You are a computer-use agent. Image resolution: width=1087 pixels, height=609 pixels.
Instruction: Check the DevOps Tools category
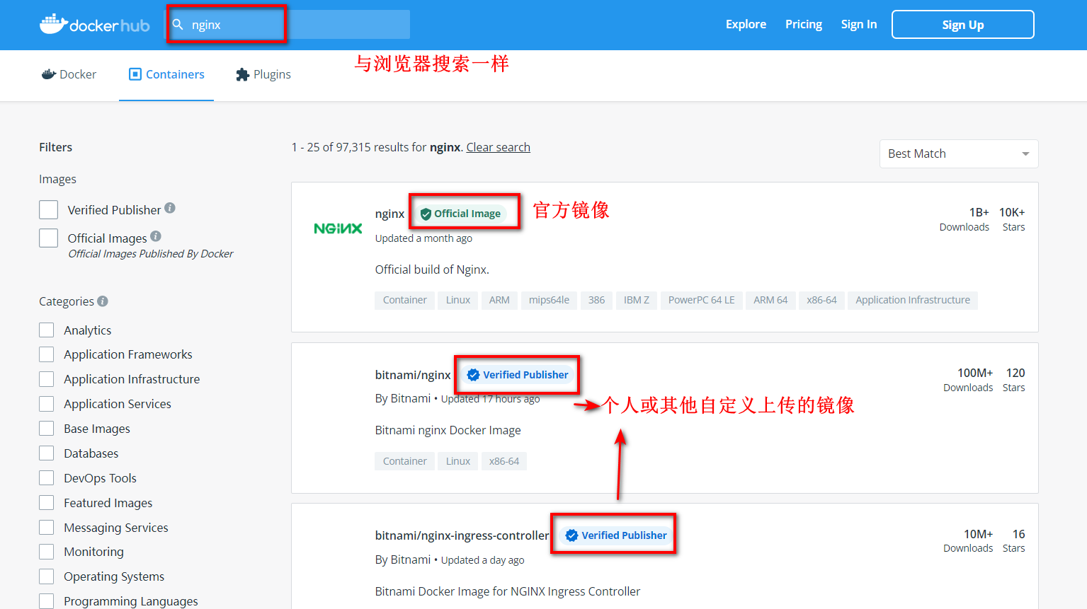point(47,478)
